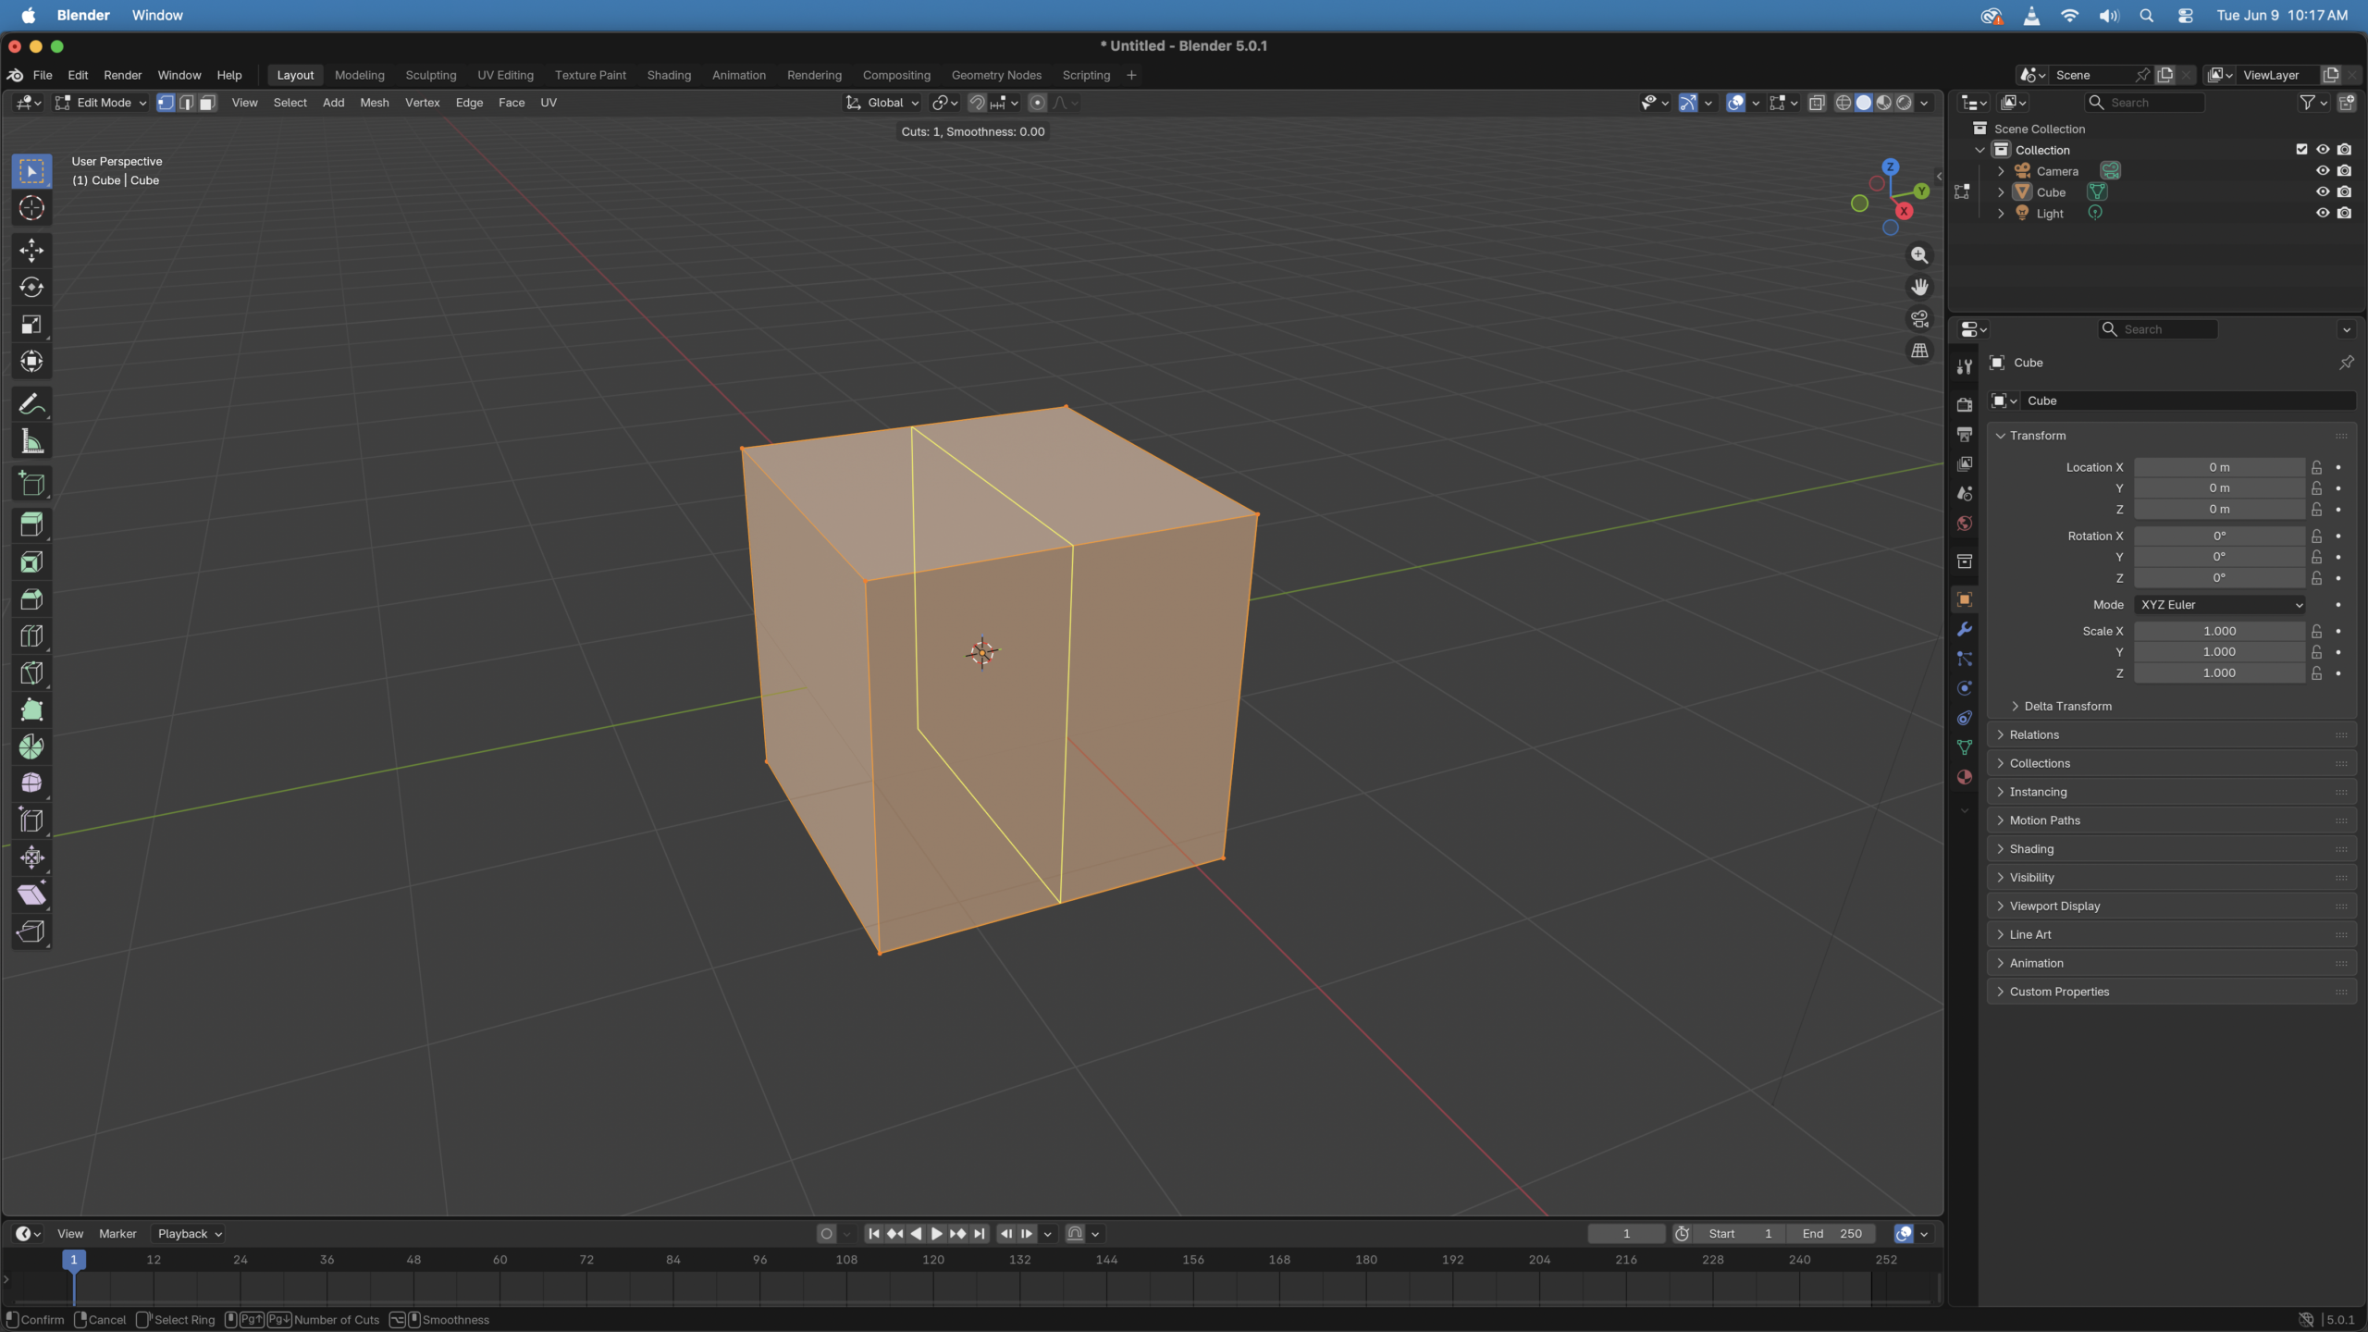The image size is (2368, 1332).
Task: Open the Modifiers properties tab
Action: tap(1964, 629)
